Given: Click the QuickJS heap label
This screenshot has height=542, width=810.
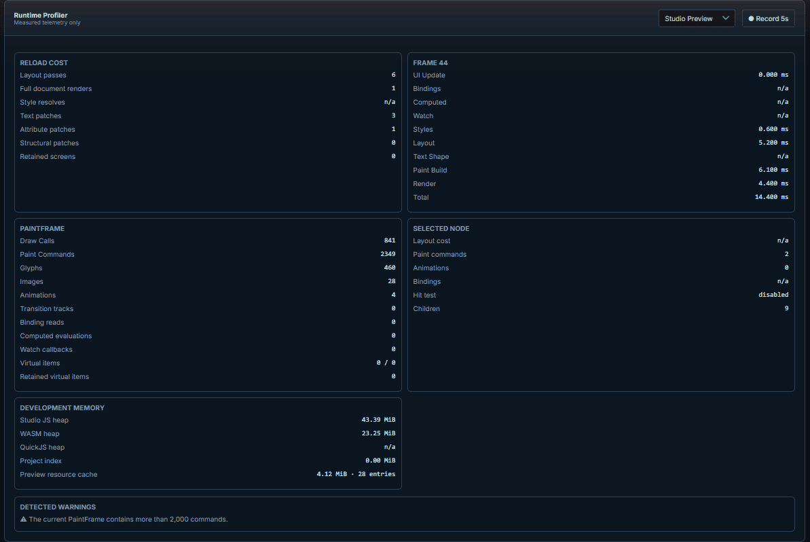Looking at the screenshot, I should pos(42,448).
